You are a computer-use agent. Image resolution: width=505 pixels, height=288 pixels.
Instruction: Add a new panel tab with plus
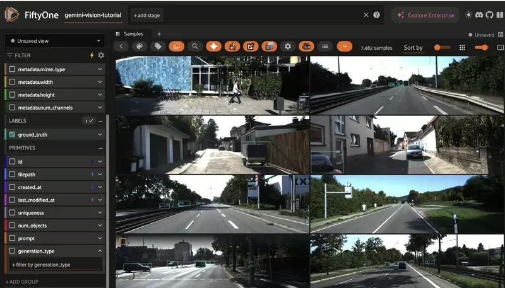pos(159,34)
